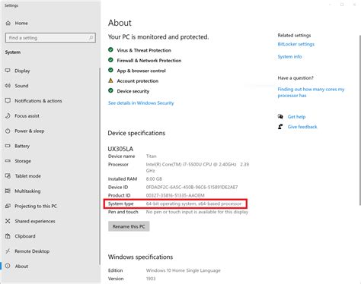
Task: Click Virus & Threat Protection text
Action: (144, 50)
